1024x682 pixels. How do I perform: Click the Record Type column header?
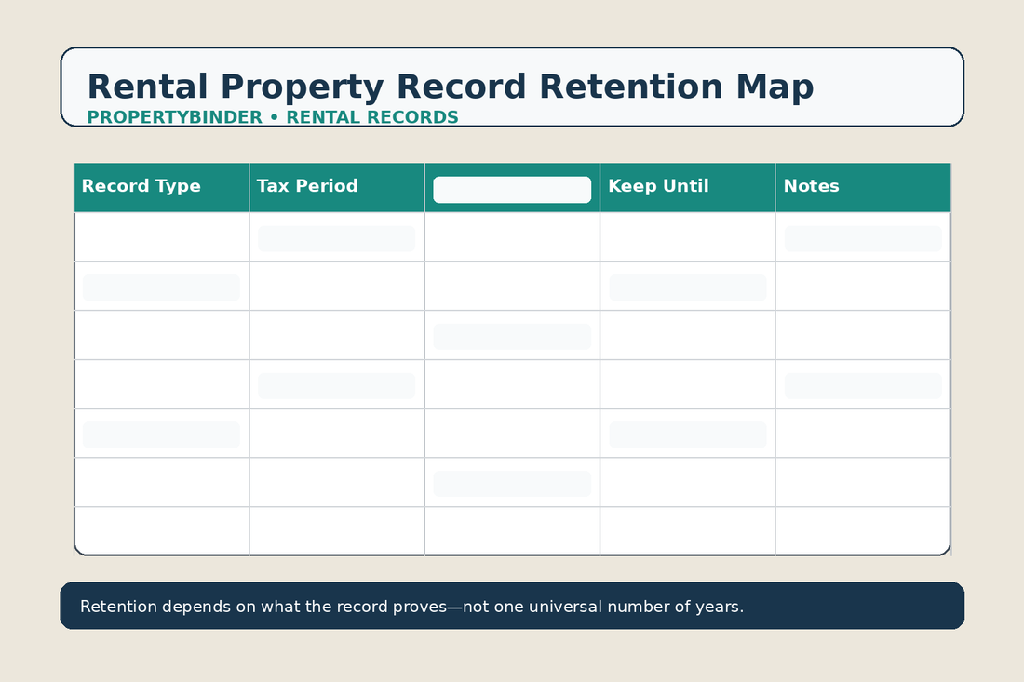click(x=161, y=187)
